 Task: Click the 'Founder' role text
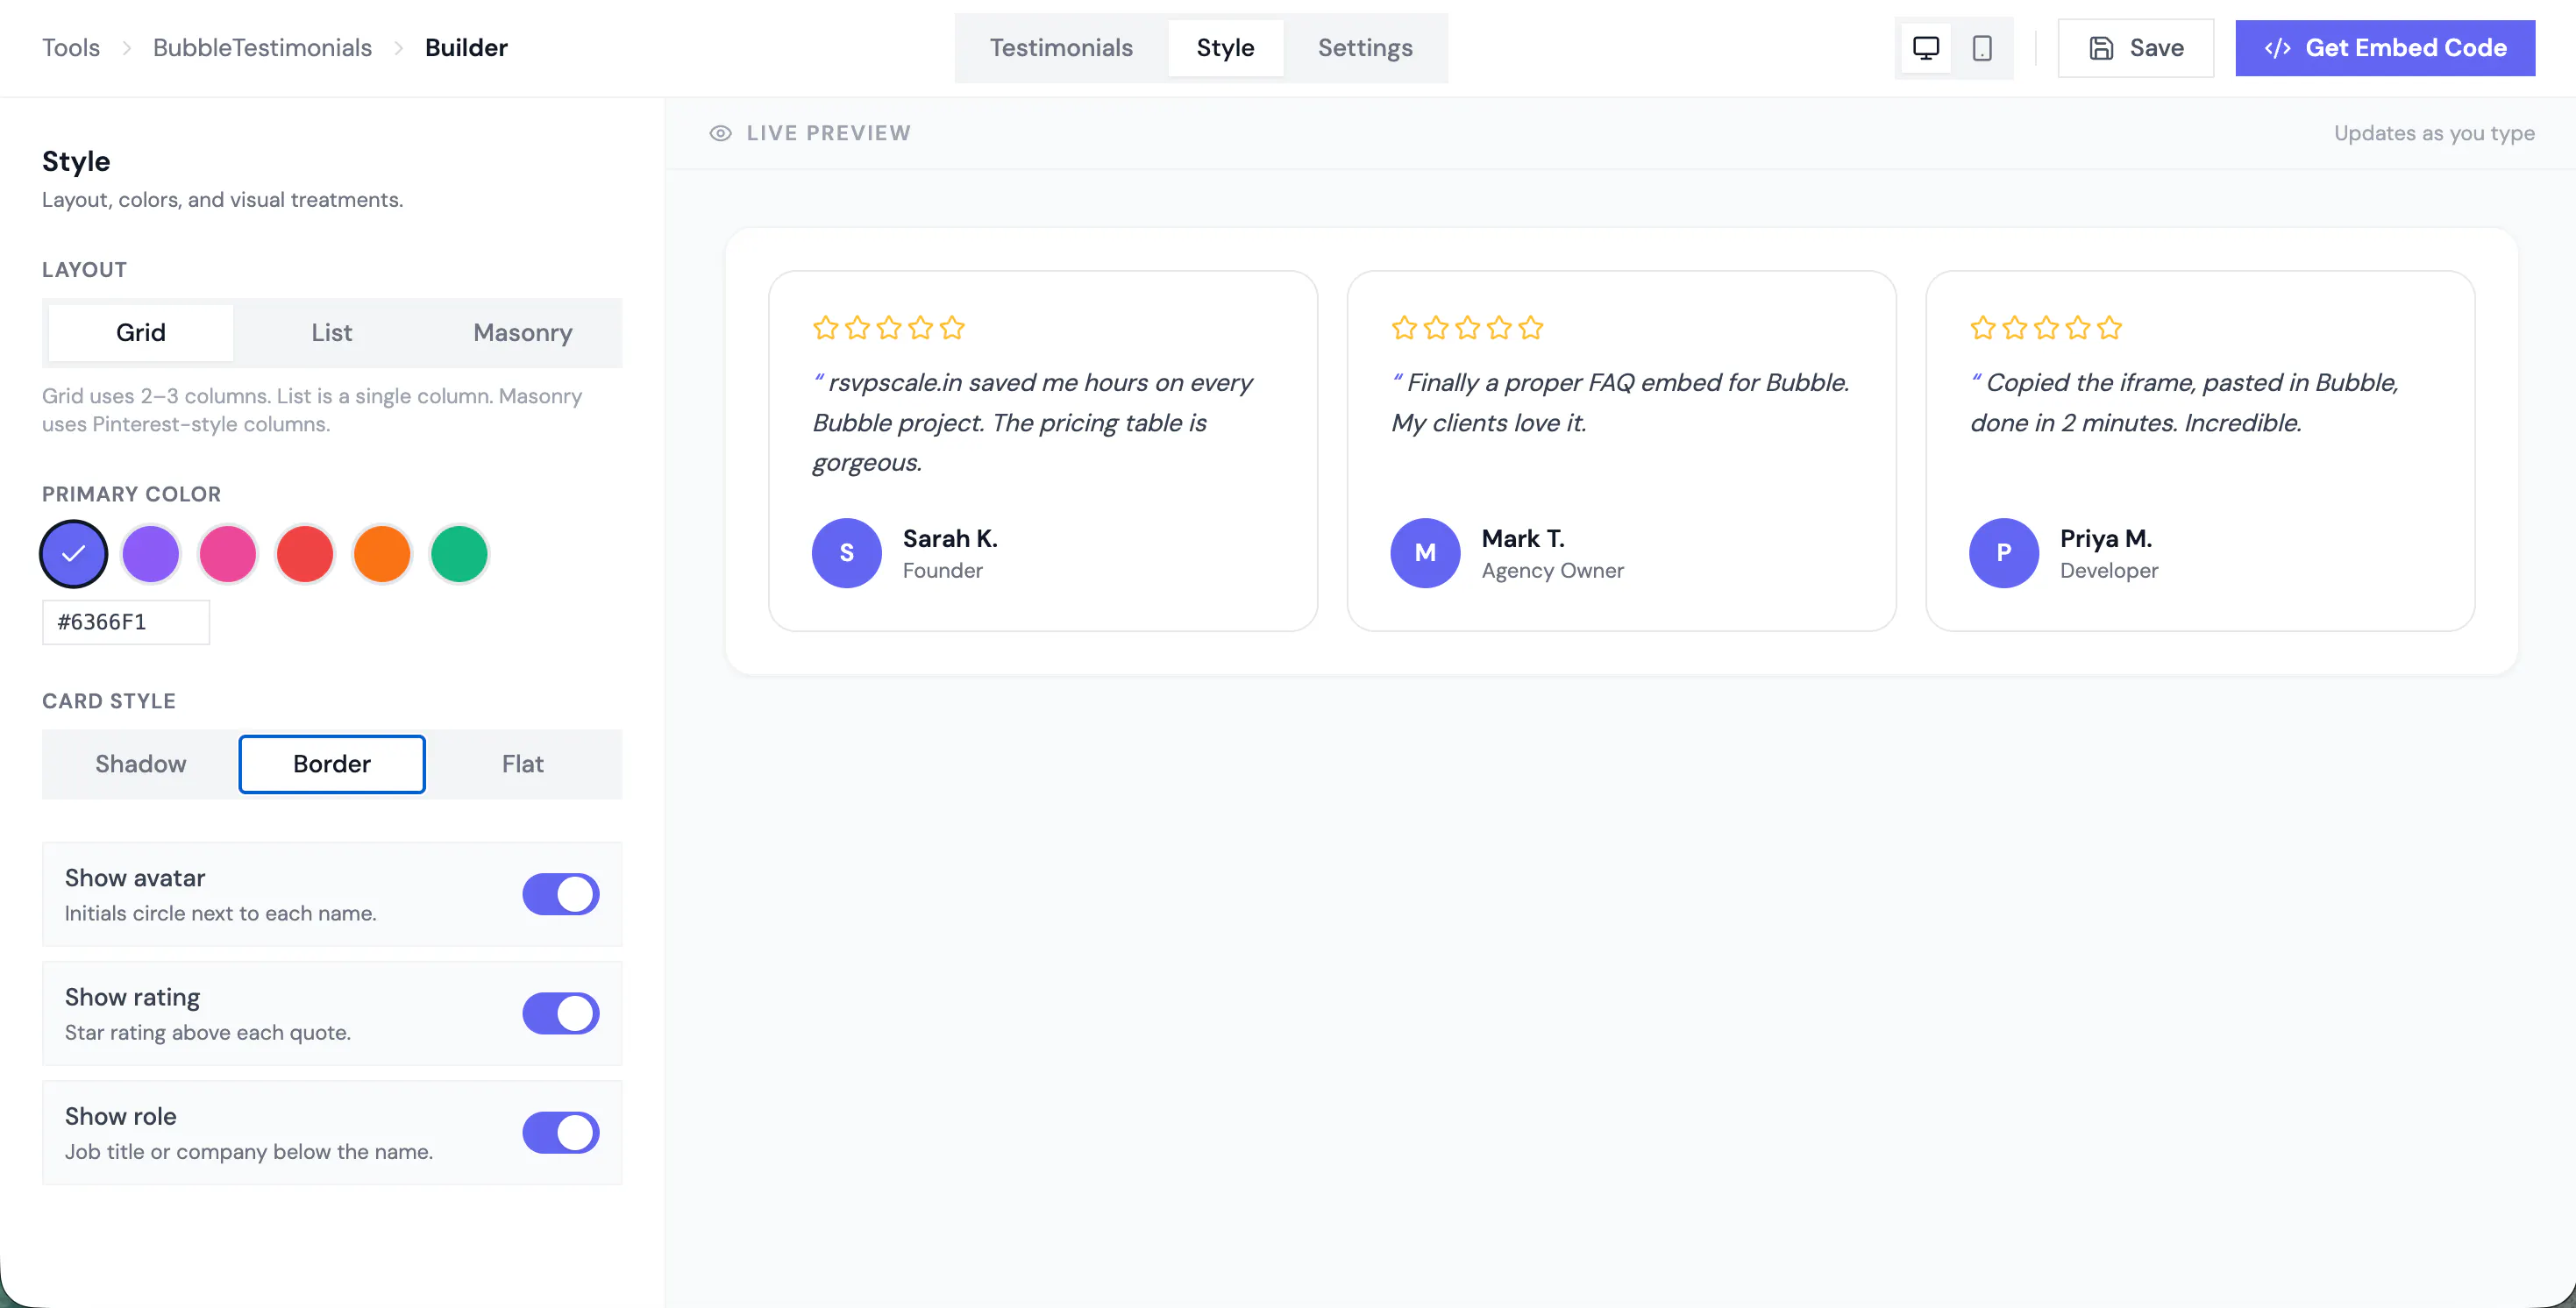click(942, 570)
